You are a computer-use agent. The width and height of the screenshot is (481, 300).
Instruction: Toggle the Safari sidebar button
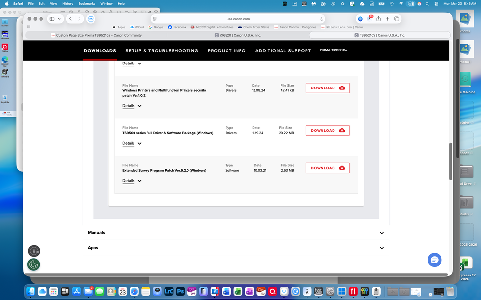pyautogui.click(x=52, y=19)
